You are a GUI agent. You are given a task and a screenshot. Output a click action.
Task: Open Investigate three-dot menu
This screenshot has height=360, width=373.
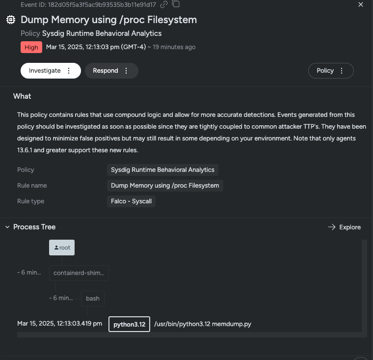(69, 71)
